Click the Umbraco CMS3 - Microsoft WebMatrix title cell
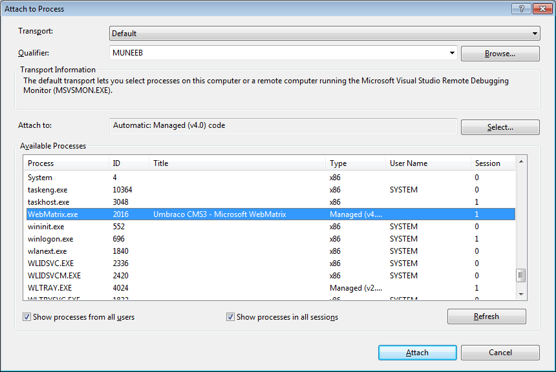The width and height of the screenshot is (556, 372). tap(220, 214)
